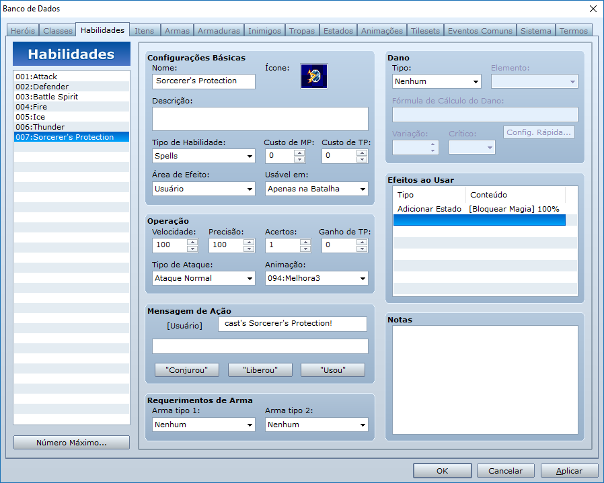The height and width of the screenshot is (483, 604).
Task: Go to the Itens tab
Action: pos(144,31)
